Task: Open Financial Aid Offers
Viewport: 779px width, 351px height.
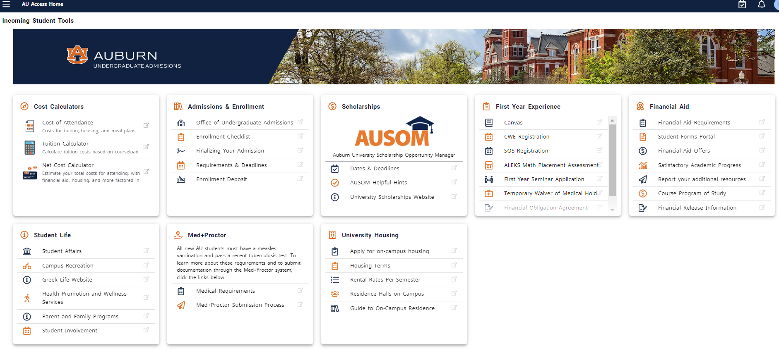Action: coord(684,151)
